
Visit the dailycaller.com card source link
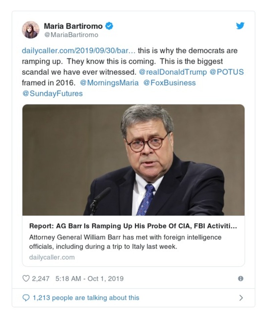pos(52,257)
